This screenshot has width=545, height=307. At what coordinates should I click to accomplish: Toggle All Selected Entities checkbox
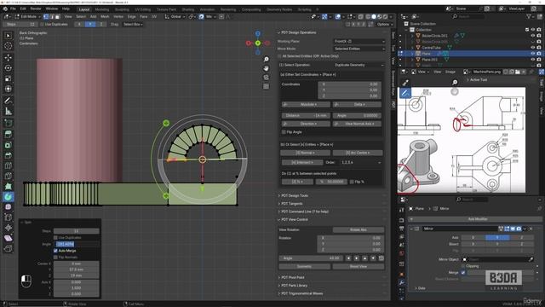[x=280, y=56]
